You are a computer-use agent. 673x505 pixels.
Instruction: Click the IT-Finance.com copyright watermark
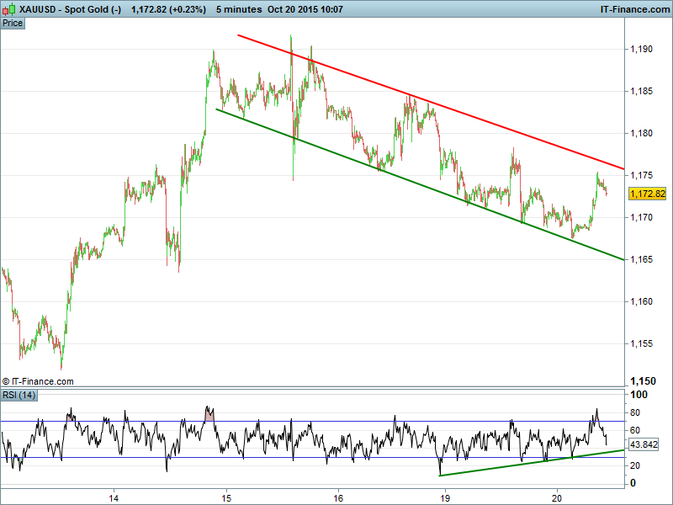click(38, 381)
